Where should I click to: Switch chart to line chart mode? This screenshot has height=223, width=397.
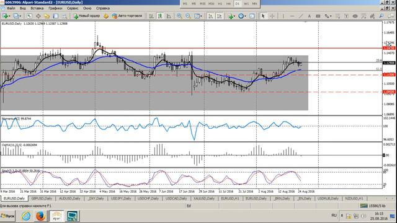[x=169, y=16]
